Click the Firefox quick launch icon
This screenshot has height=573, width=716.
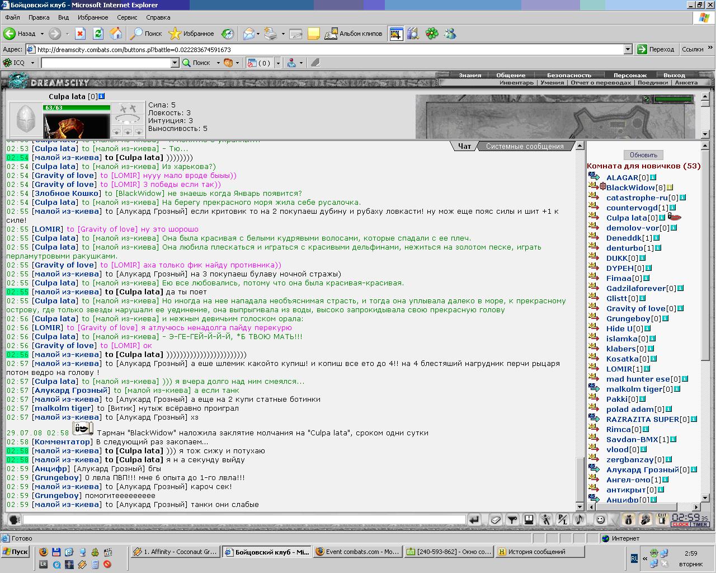tap(44, 552)
